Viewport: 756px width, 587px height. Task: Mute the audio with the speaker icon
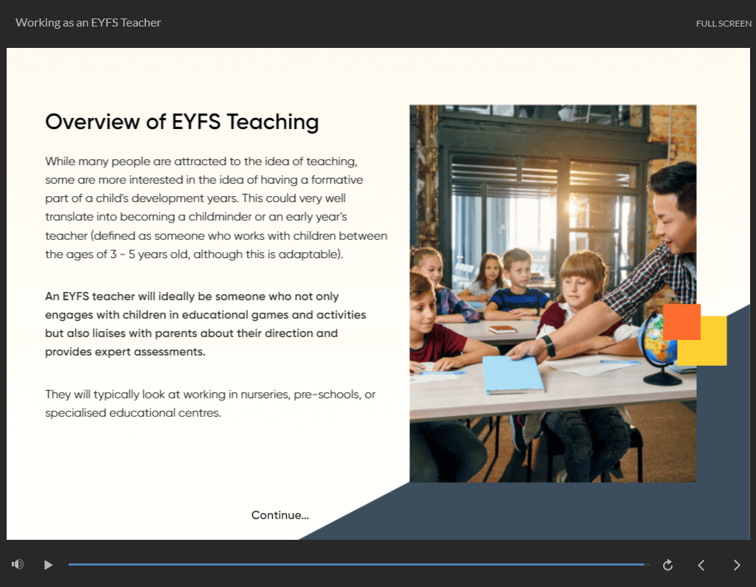pyautogui.click(x=18, y=564)
